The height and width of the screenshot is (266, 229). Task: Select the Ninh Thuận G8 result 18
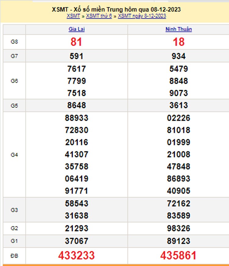[x=179, y=42]
